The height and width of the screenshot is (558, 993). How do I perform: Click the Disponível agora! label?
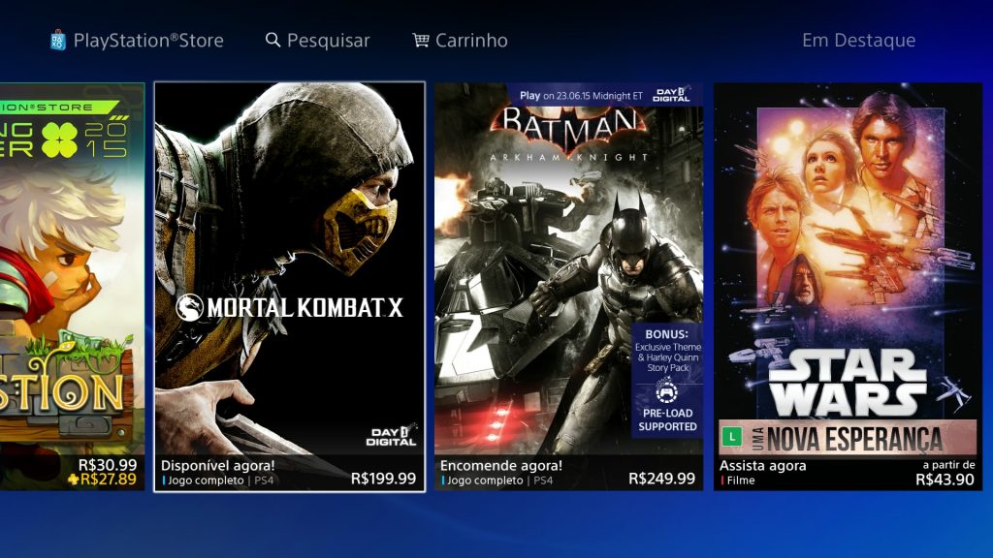218,466
